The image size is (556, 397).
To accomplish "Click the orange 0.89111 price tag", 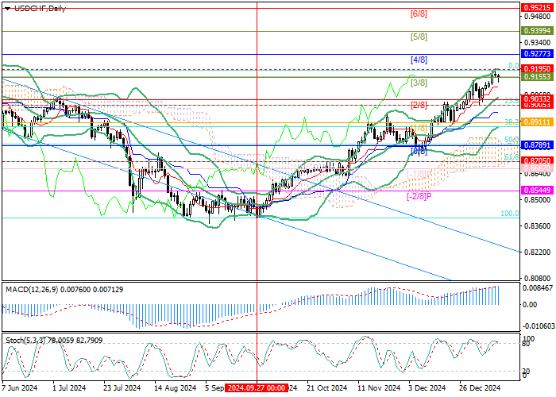I will tap(536, 123).
